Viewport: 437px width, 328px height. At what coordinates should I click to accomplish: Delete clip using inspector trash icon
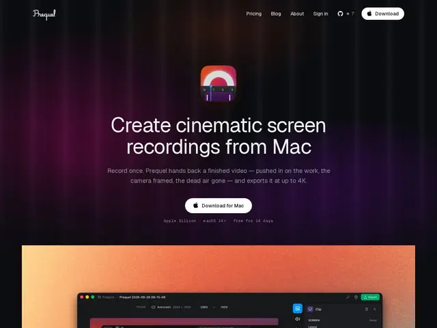pos(367,309)
